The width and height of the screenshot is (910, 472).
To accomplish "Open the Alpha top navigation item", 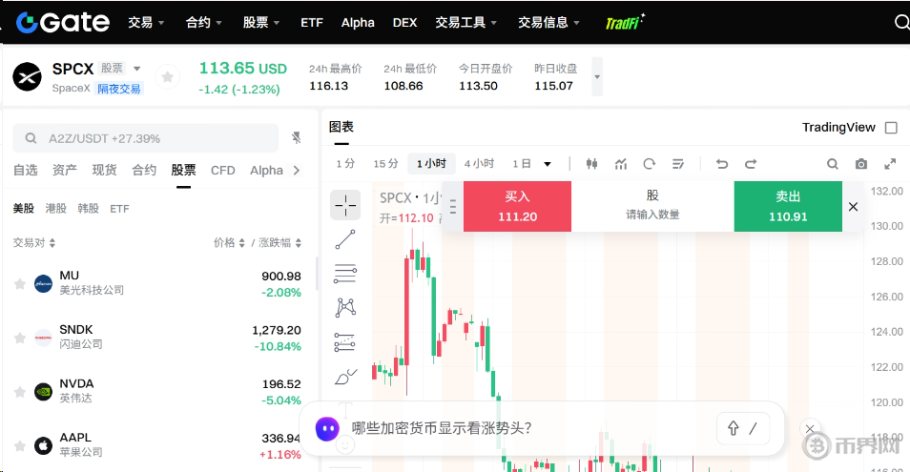I will tap(358, 23).
